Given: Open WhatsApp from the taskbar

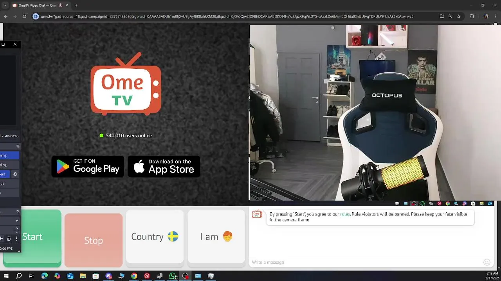Looking at the screenshot, I should 173,276.
